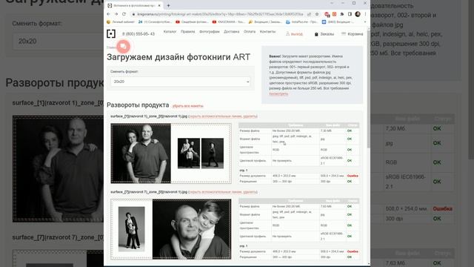Open the InstaPlus.me bookmark
This screenshot has height=267, width=474.
pyautogui.click(x=301, y=22)
